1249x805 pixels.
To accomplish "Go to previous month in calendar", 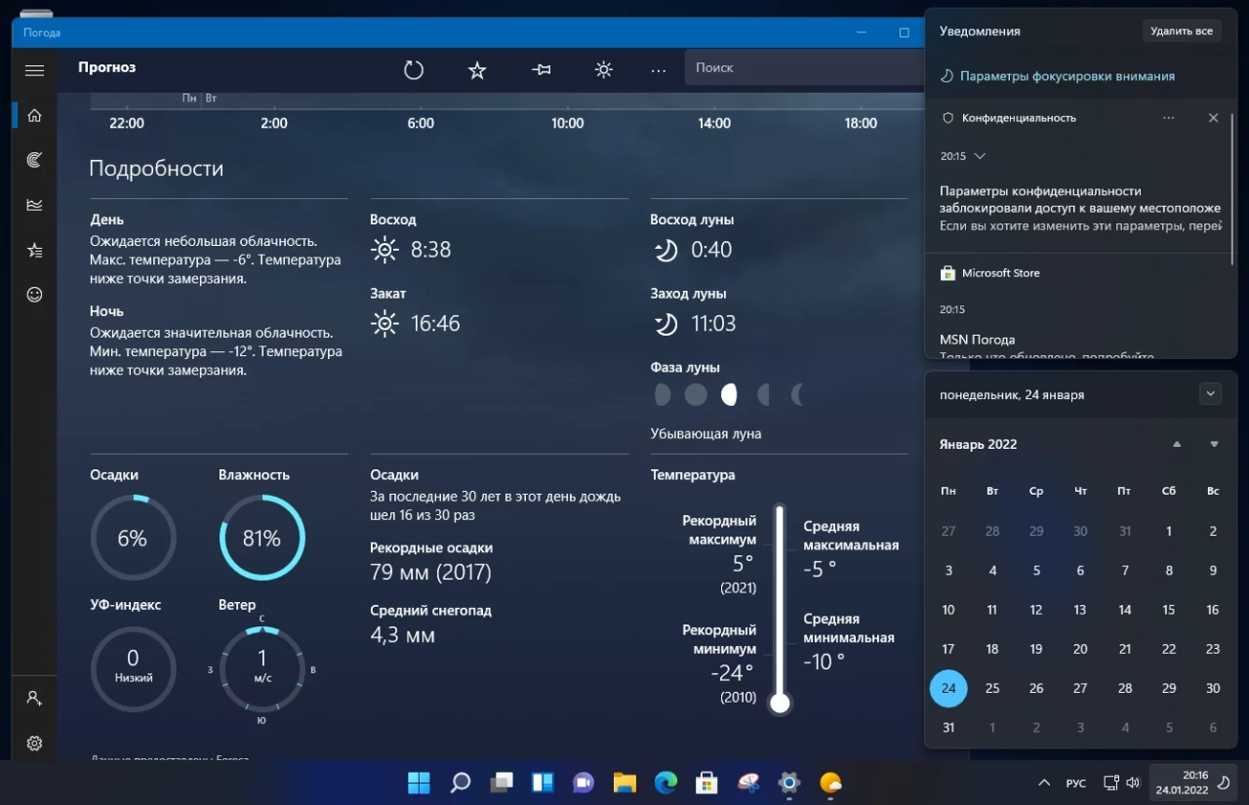I will click(1177, 444).
